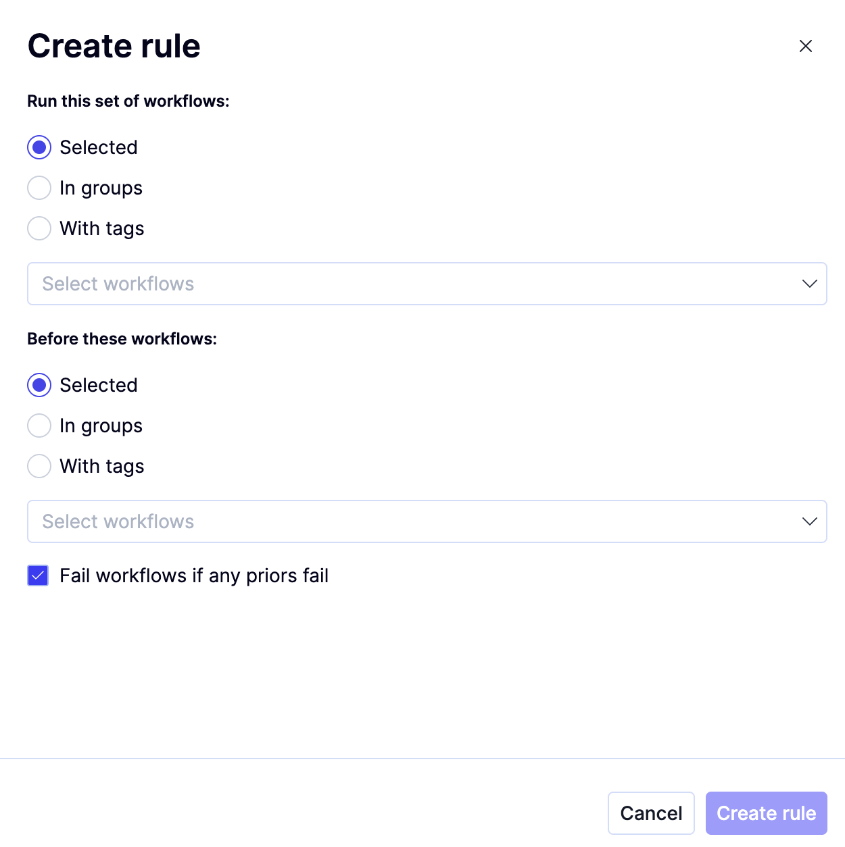The width and height of the screenshot is (845, 847).
Task: Choose 'With tags' under Run this set of workflows
Action: 39,228
